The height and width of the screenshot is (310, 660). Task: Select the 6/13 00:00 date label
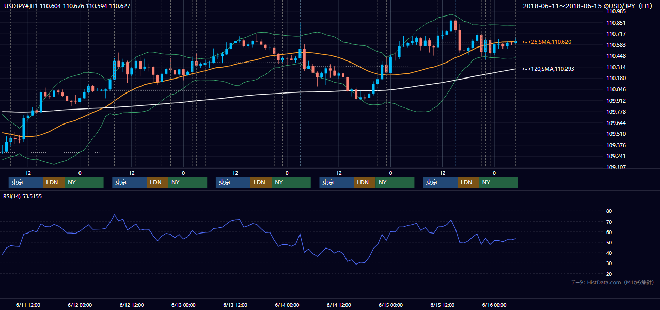click(x=183, y=305)
